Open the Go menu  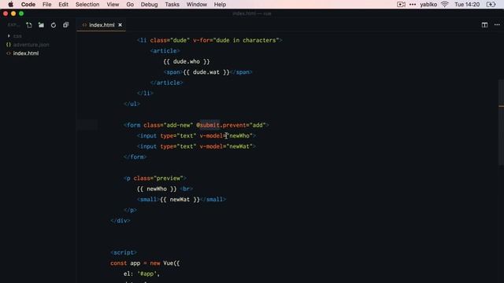(130, 5)
